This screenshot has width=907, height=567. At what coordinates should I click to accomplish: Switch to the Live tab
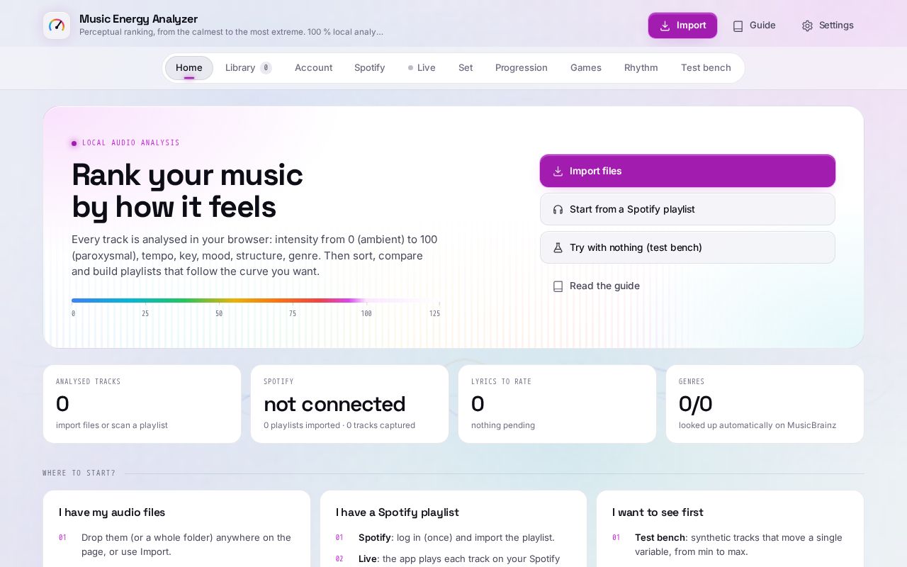[x=422, y=68]
